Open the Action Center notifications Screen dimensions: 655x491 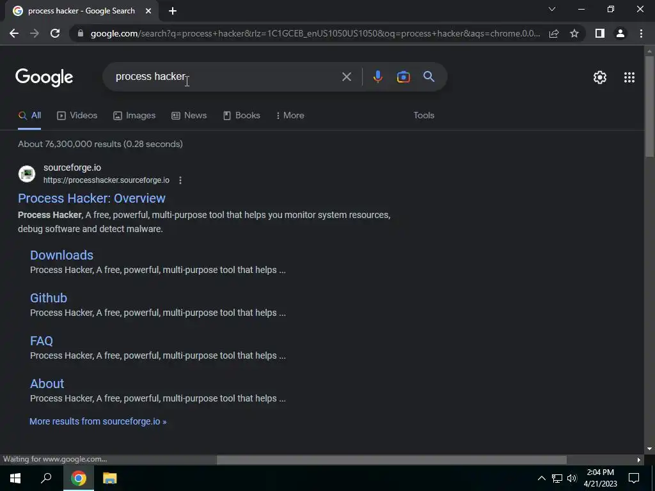click(x=634, y=478)
